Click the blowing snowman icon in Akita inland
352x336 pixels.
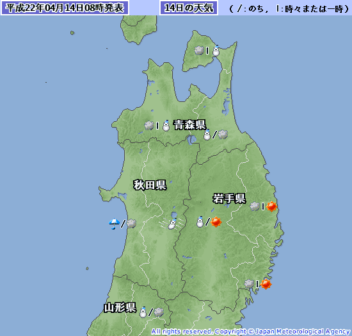click(x=172, y=224)
